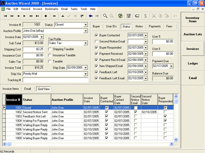Viewport: 205px width, 153px height.
Task: Select the invoice 1003 Feedback Not Left row
Action: point(89,116)
